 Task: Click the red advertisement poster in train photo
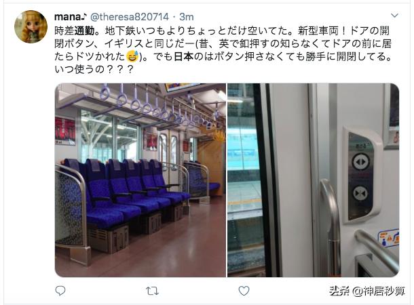click(x=65, y=131)
